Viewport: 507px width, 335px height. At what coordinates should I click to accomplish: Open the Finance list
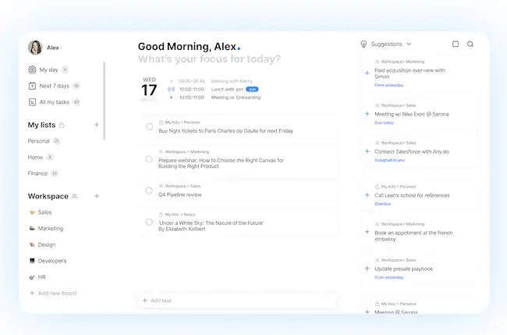(37, 173)
